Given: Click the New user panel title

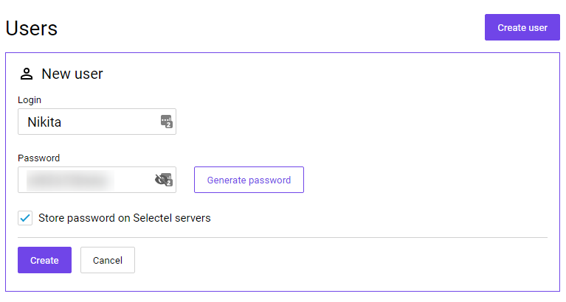Looking at the screenshot, I should pos(72,74).
